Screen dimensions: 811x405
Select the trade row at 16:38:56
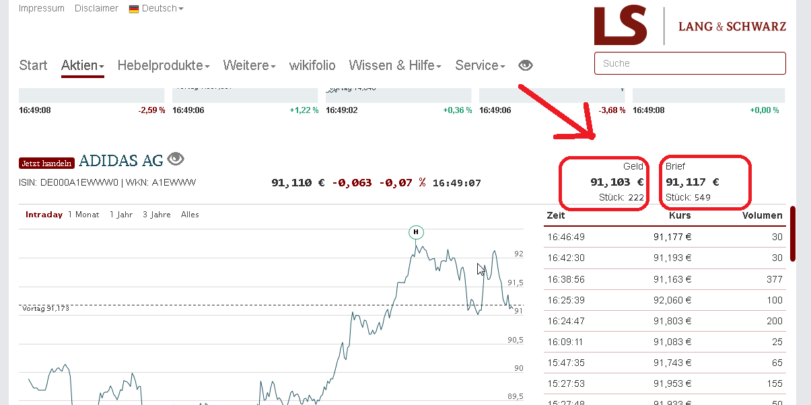[x=664, y=279]
